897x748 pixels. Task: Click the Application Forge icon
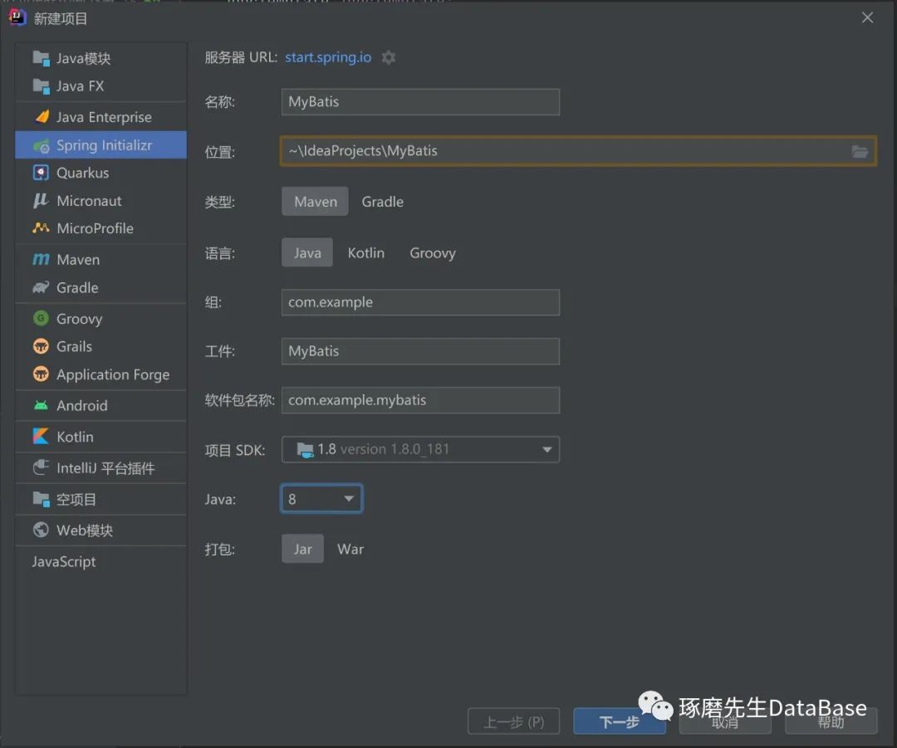point(42,374)
